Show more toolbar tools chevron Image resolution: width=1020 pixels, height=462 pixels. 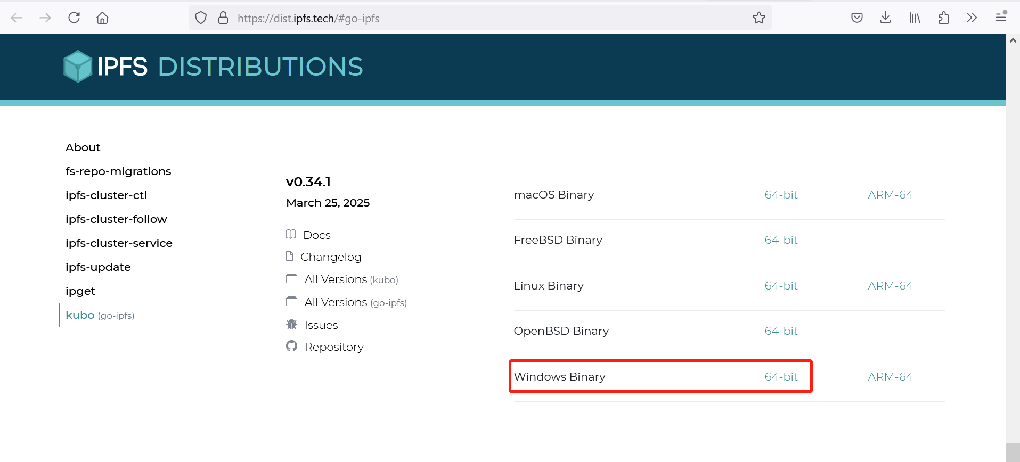click(972, 18)
